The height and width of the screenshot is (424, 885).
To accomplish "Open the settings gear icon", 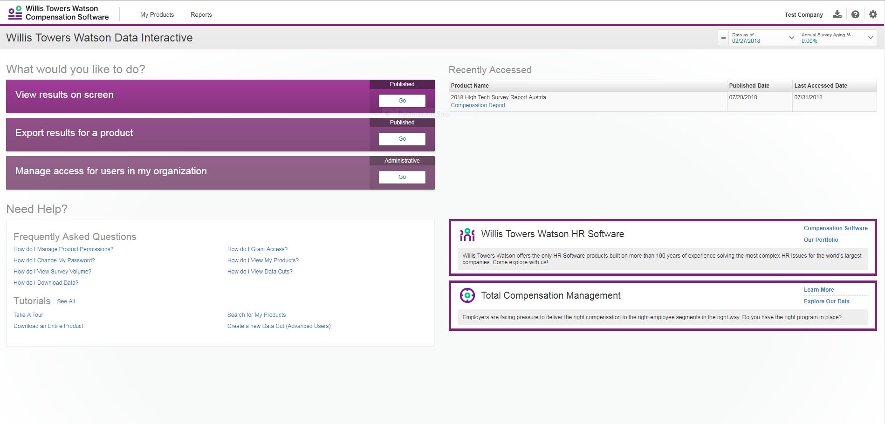I will tap(873, 14).
